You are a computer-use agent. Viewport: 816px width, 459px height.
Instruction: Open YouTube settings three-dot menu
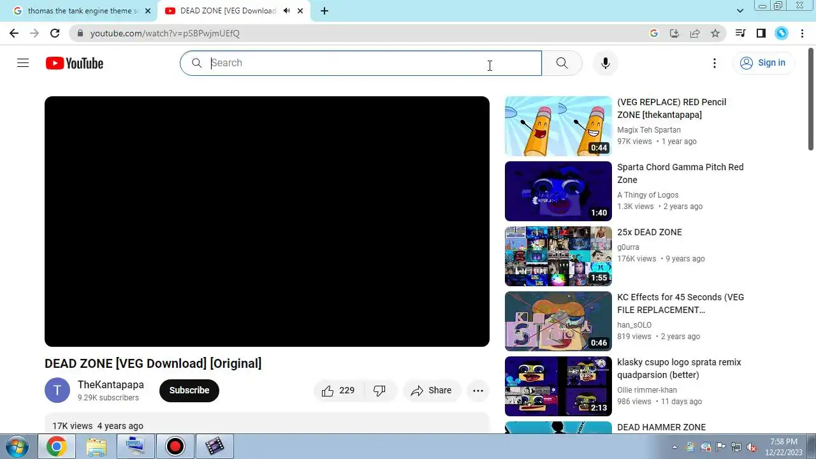click(715, 62)
